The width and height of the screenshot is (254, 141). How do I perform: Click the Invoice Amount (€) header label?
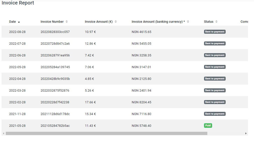click(x=99, y=22)
